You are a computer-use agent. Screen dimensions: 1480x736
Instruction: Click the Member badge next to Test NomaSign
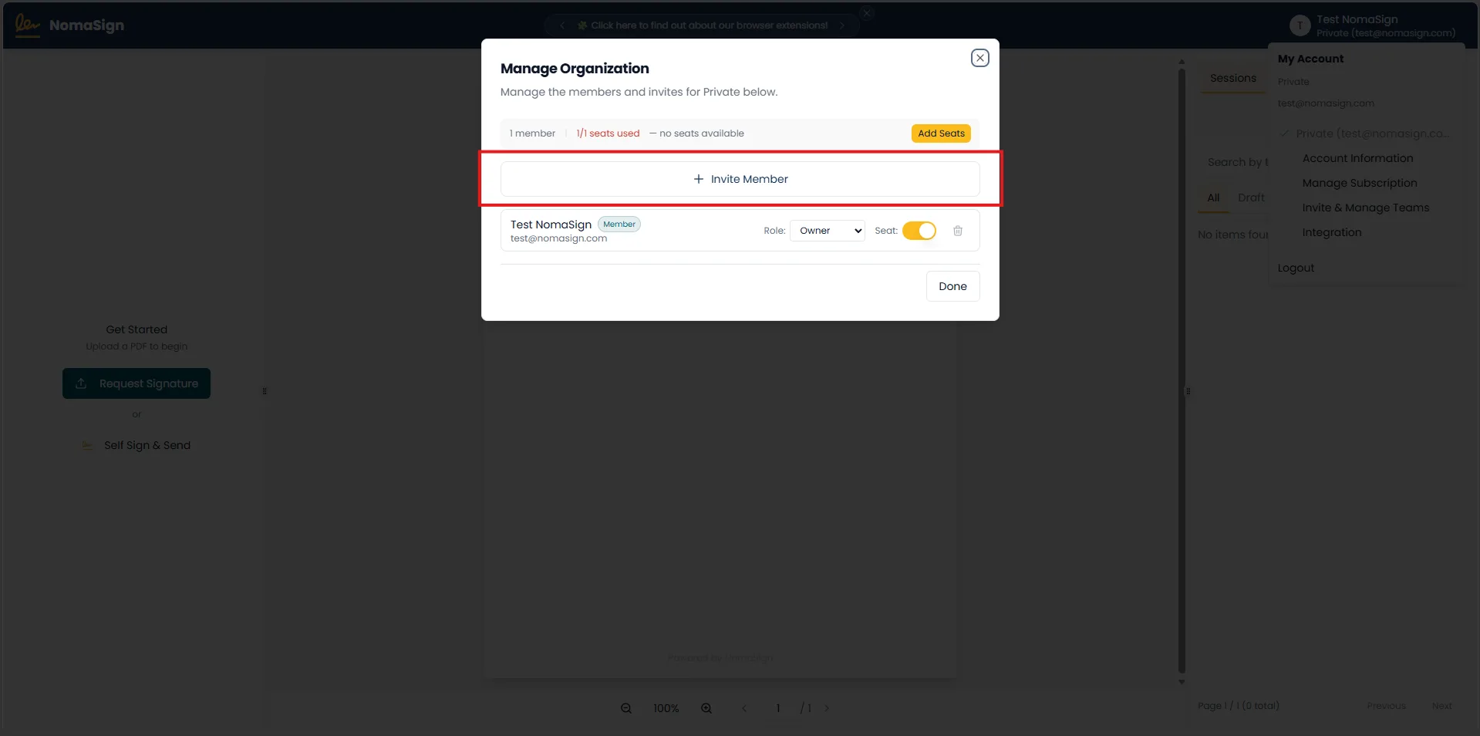point(619,225)
